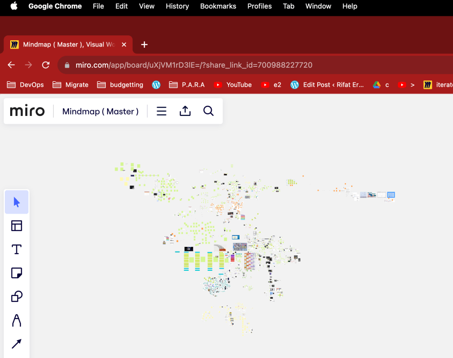Open the Migrate bookmark folder

coord(70,85)
